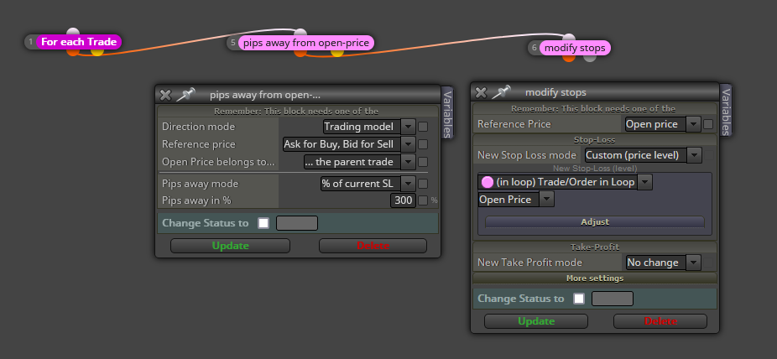This screenshot has height=359, width=777.
Task: Select the For each Trade block
Action: (78, 42)
